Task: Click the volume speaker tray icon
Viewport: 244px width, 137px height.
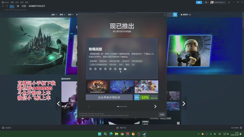Action: (228, 134)
